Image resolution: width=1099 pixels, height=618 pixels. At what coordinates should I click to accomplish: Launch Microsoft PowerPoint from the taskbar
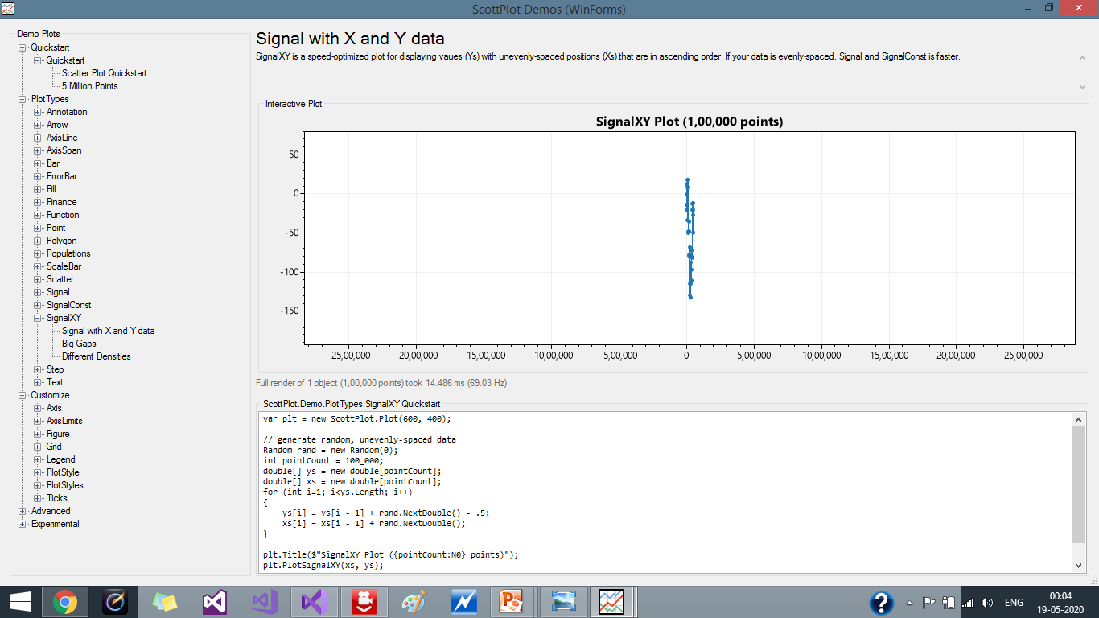(x=513, y=601)
